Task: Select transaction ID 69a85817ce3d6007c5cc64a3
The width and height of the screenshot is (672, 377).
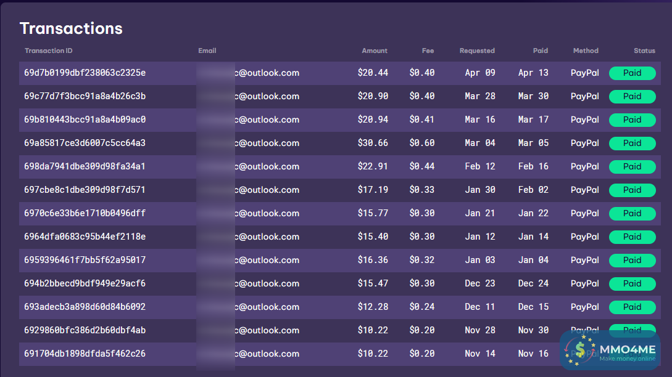Action: [x=85, y=143]
